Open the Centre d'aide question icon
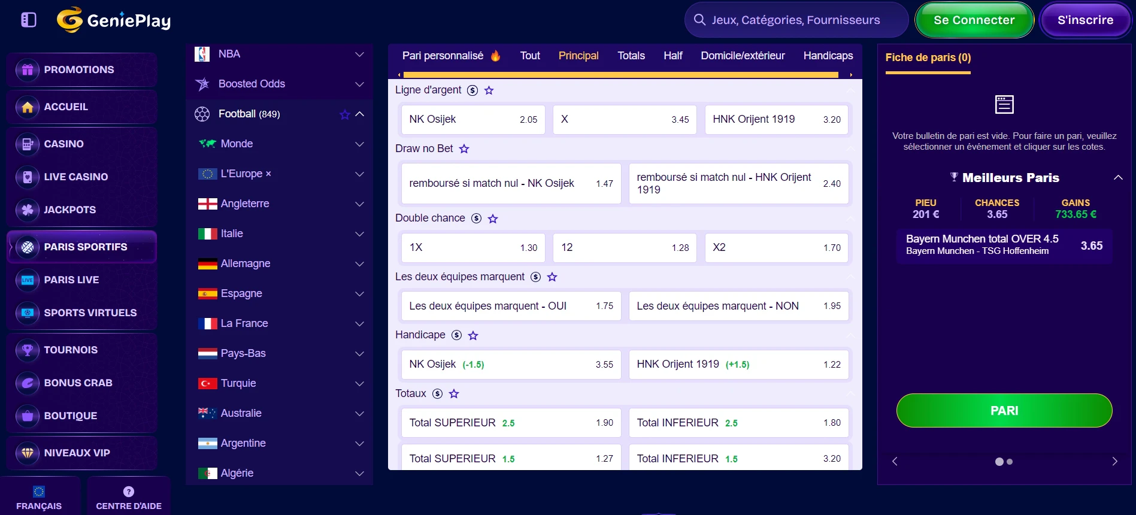This screenshot has height=515, width=1136. [128, 492]
